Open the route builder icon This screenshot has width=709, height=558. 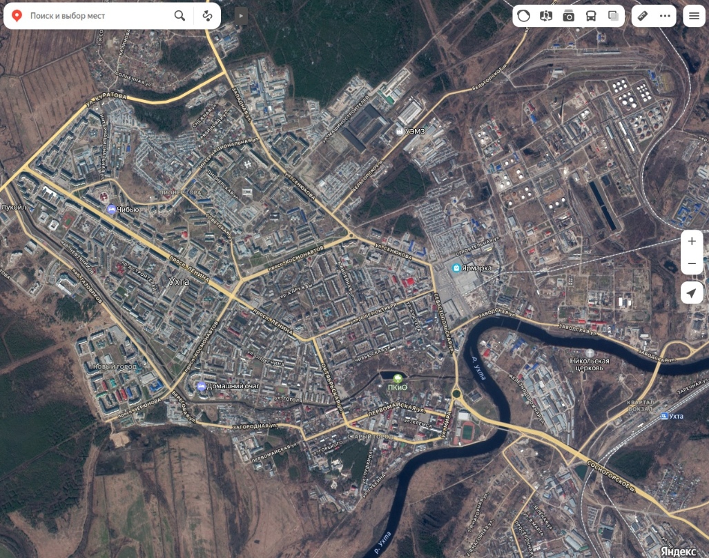coord(208,16)
